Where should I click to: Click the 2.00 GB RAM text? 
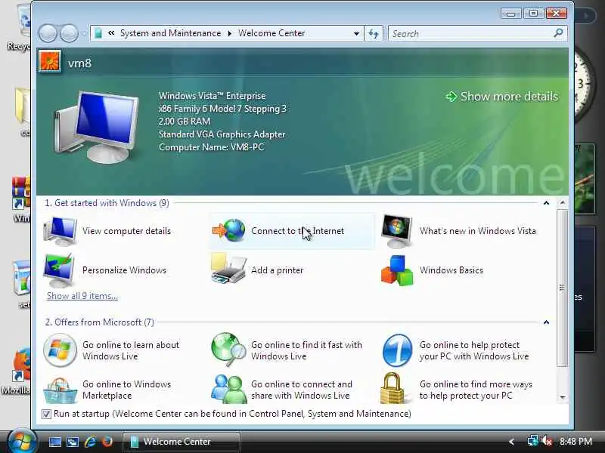click(x=185, y=122)
